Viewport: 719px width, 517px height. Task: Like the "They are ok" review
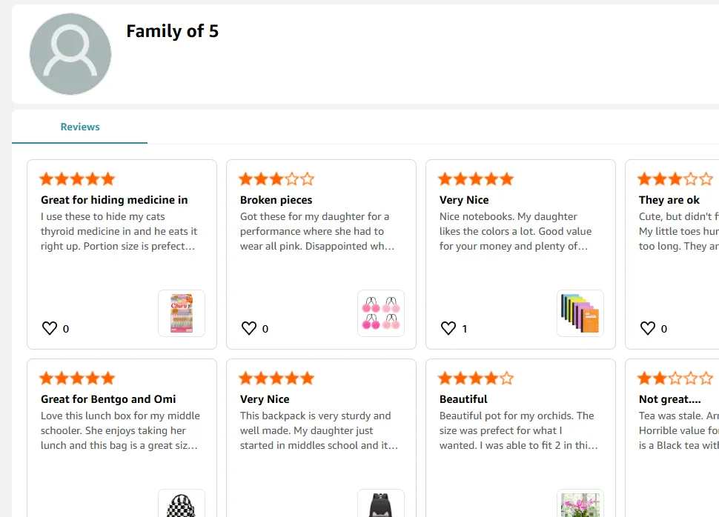click(648, 328)
